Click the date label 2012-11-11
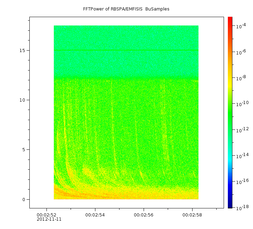Image resolution: width=253 pixels, height=229 pixels. coord(49,219)
